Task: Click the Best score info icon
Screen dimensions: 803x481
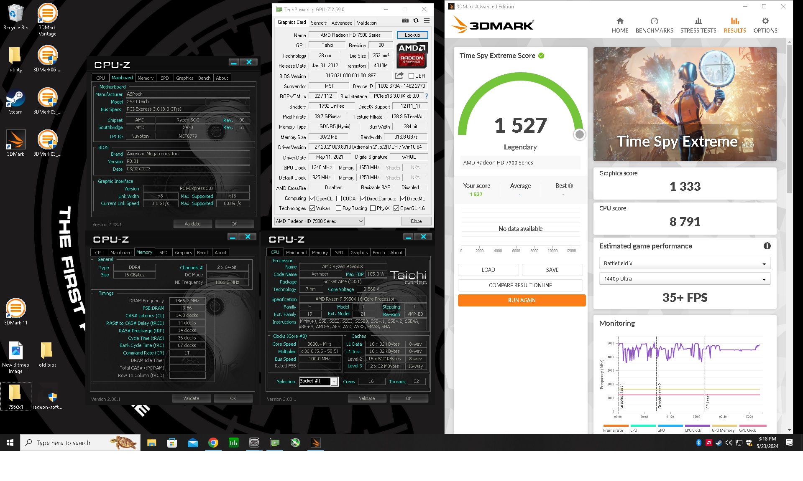Action: (570, 186)
